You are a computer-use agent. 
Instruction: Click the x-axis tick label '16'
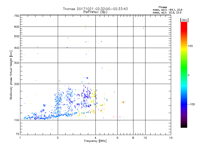pos(171,138)
